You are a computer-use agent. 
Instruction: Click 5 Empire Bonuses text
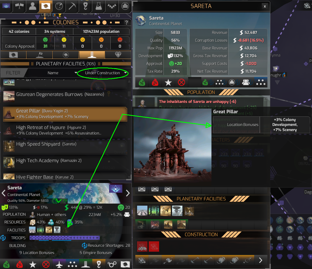click(x=96, y=253)
